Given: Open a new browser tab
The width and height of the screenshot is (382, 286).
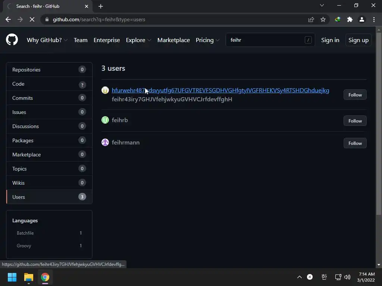Looking at the screenshot, I should [x=101, y=6].
